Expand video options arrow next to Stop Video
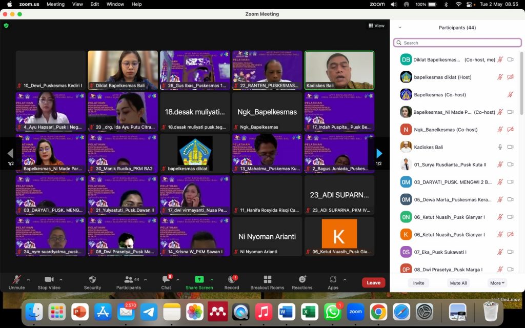The image size is (525, 328). tap(61, 279)
